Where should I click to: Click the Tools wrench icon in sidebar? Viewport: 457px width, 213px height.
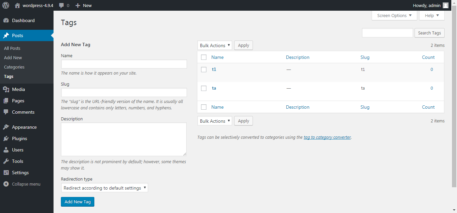tap(6, 161)
